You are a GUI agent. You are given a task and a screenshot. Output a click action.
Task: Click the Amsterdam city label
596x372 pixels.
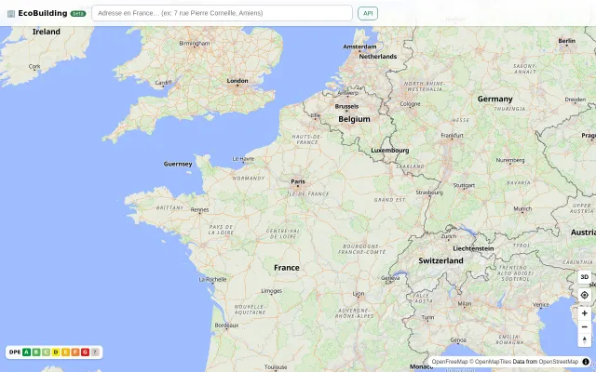click(360, 46)
